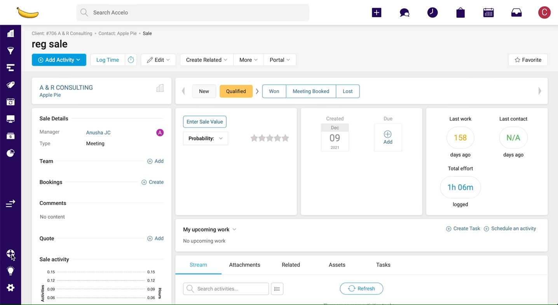Click the globe icon in sidebar
The width and height of the screenshot is (558, 305).
coord(10,254)
